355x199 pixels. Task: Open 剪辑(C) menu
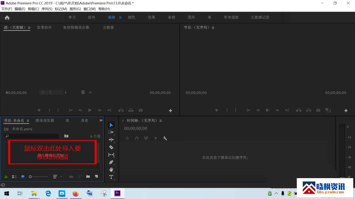tap(33, 9)
